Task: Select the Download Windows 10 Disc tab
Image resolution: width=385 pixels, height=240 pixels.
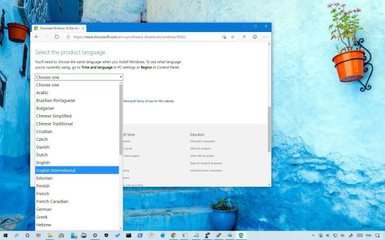Action: coord(59,28)
